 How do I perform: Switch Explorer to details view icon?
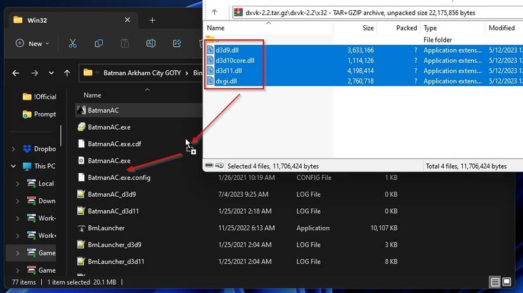495,282
